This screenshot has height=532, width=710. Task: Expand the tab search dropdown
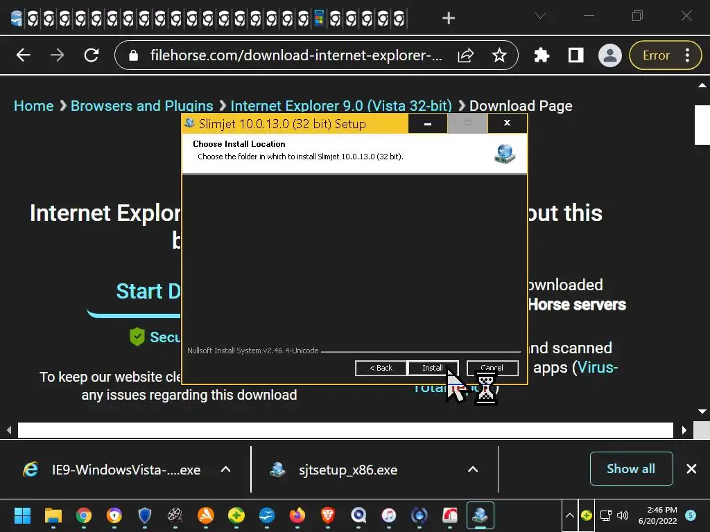coord(540,17)
